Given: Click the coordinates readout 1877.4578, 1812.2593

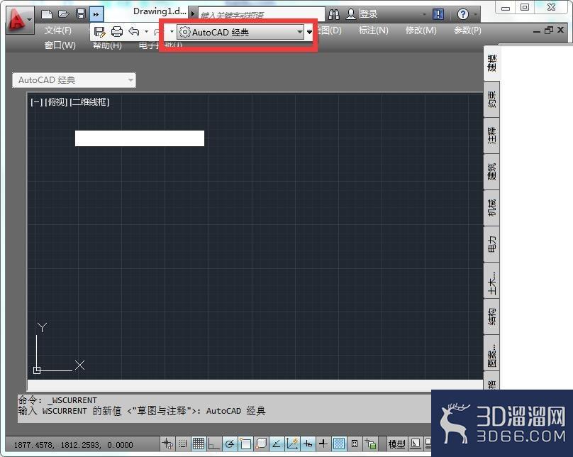Looking at the screenshot, I should (x=73, y=445).
